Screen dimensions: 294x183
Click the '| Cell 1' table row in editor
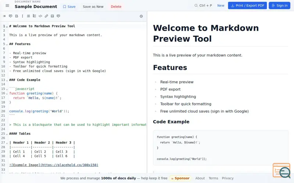[42, 152]
